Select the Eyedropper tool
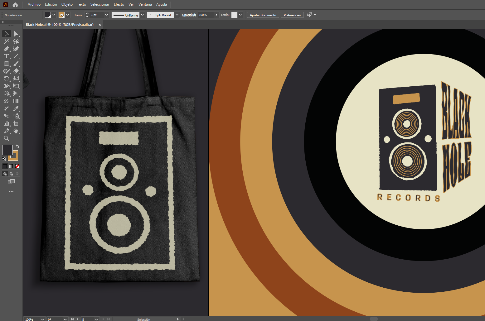This screenshot has width=485, height=321. (16, 108)
